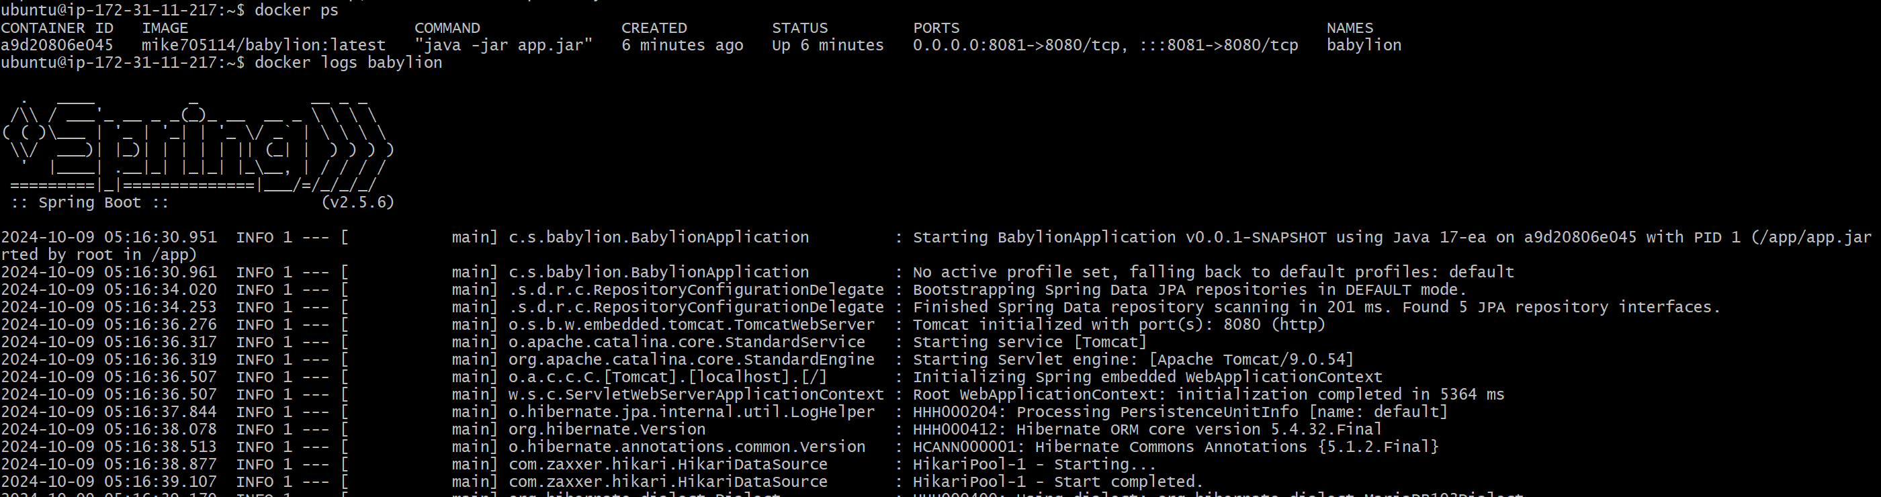Click 'HikariPool-1 - Starting...' message
Image resolution: width=1881 pixels, height=497 pixels.
1035,465
